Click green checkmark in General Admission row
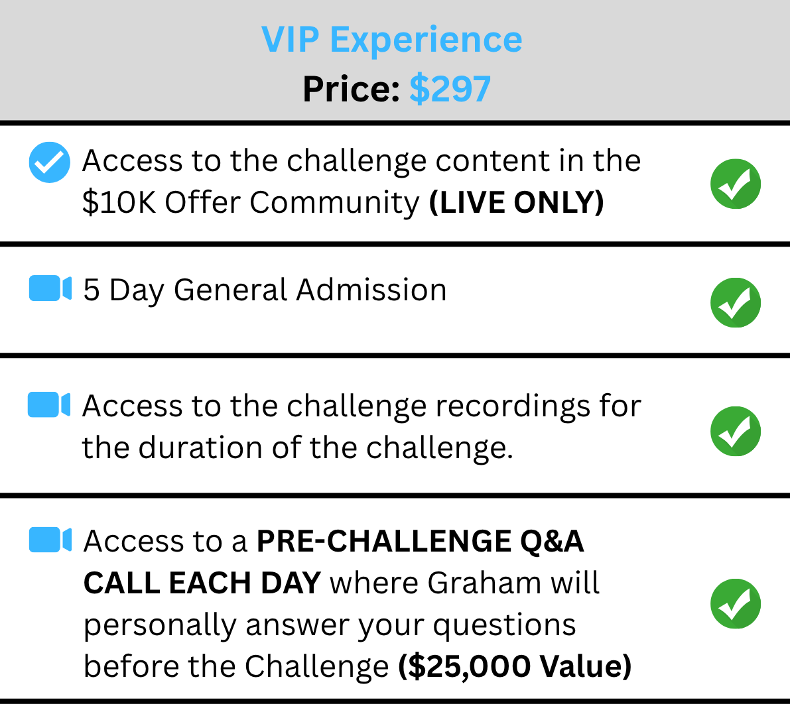790x716 pixels. (736, 302)
